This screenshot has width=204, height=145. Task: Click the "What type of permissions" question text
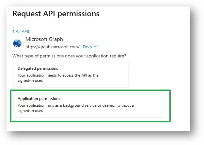point(69,56)
